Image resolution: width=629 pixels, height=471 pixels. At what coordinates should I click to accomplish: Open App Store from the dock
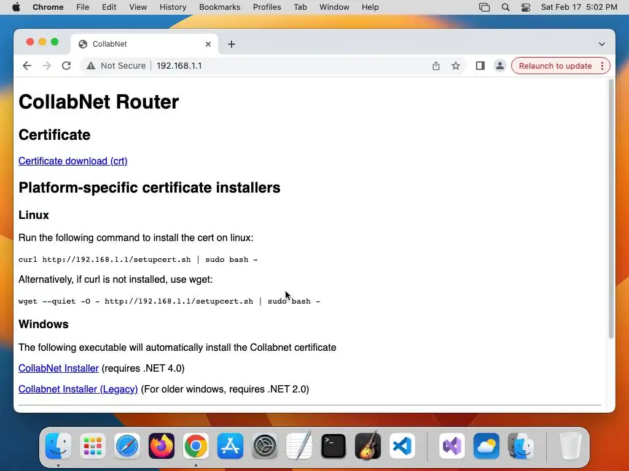coord(230,446)
